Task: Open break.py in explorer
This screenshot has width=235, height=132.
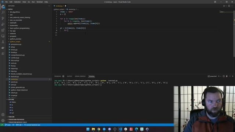Action: coord(14,52)
